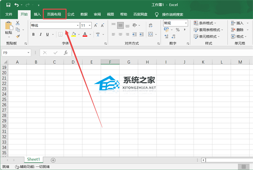This screenshot has width=253, height=170.
Task: Open the 审阅 tab
Action: (x=97, y=14)
